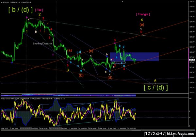Click the current price tag 1176.43
This screenshot has width=196, height=137.
coord(192,60)
